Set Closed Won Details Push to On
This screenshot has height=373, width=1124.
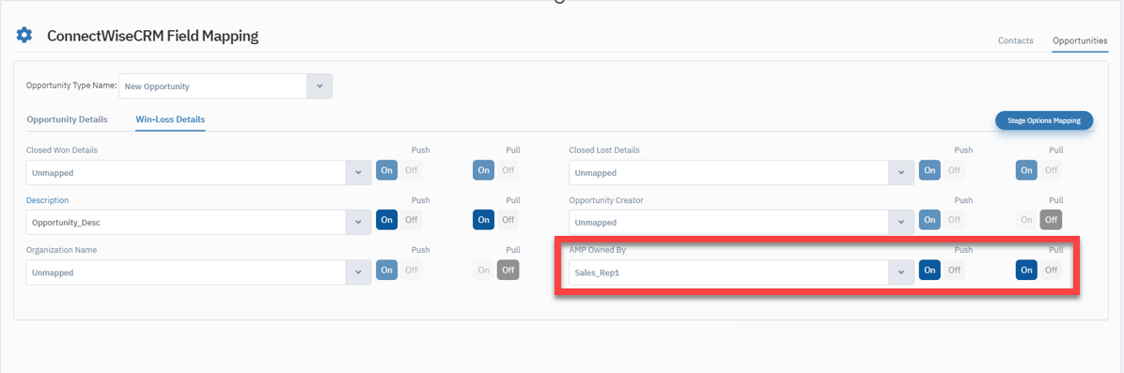click(x=387, y=170)
